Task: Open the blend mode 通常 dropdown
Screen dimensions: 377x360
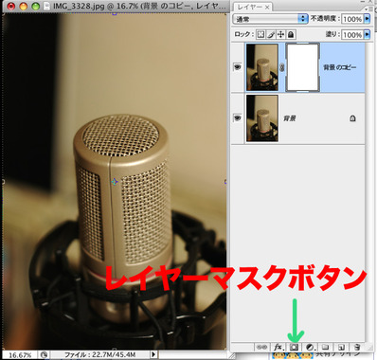Action: (270, 19)
